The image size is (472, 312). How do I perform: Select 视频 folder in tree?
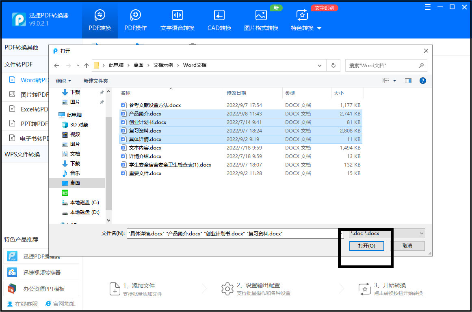pyautogui.click(x=71, y=134)
